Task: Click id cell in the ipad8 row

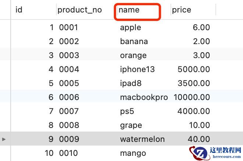Action: [x=51, y=83]
